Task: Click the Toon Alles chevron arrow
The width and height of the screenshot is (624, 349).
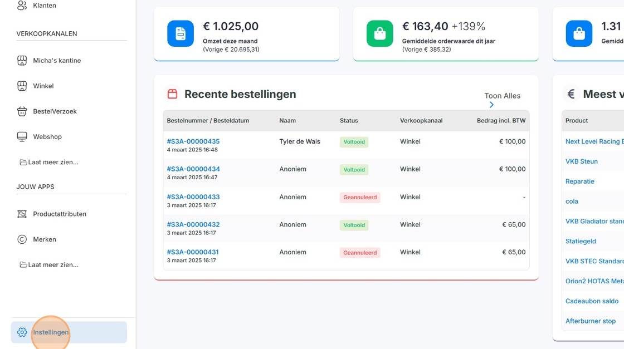Action: (x=491, y=105)
